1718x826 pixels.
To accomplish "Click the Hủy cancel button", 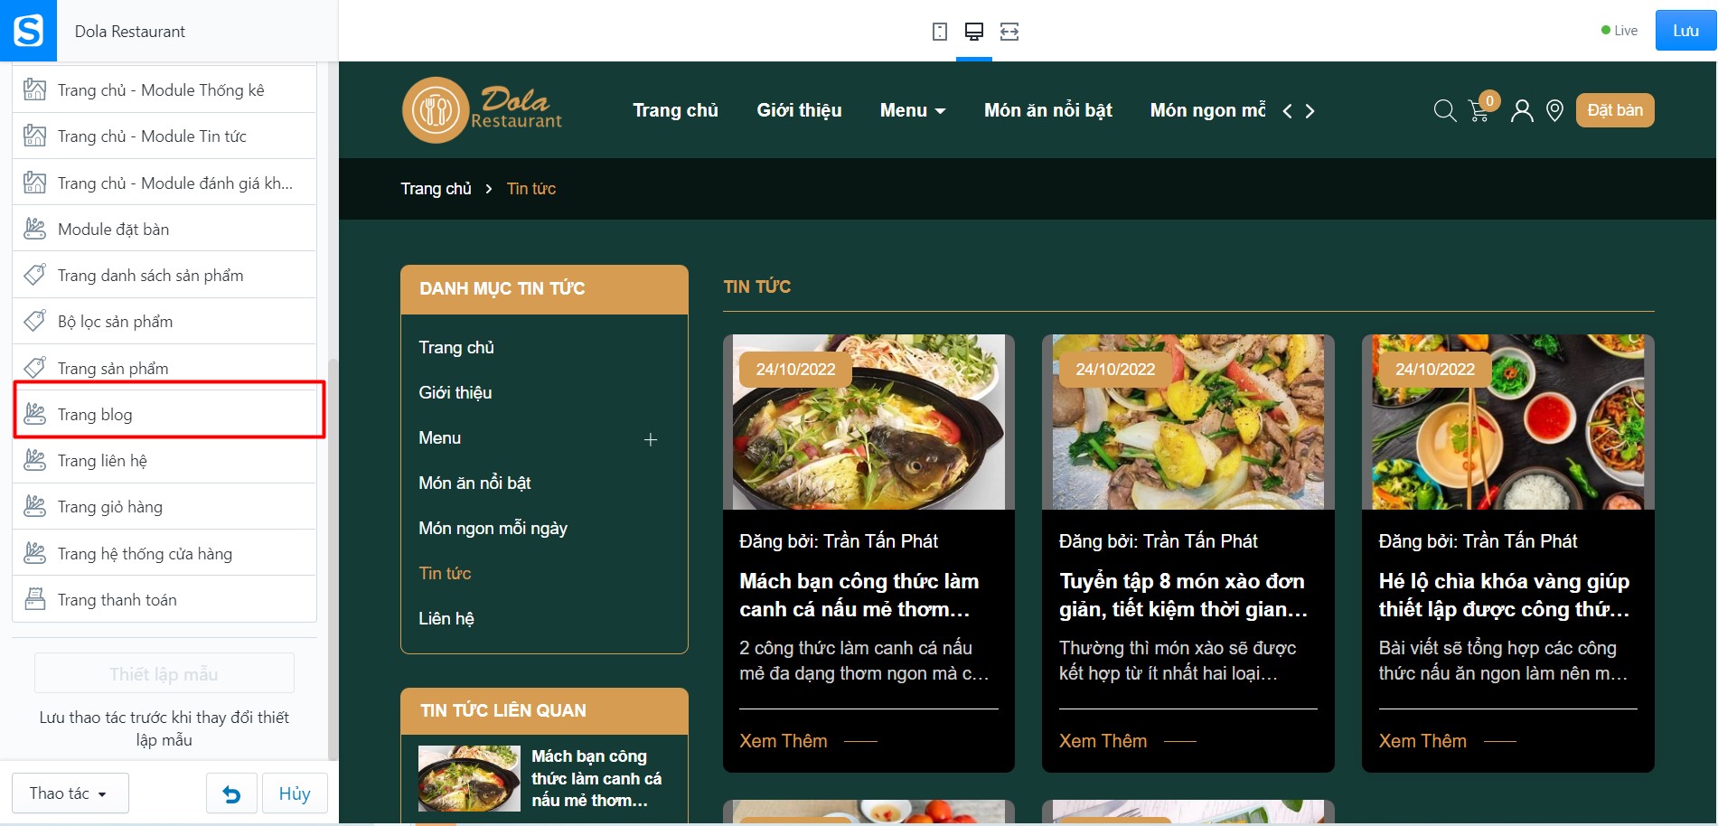I will click(295, 793).
